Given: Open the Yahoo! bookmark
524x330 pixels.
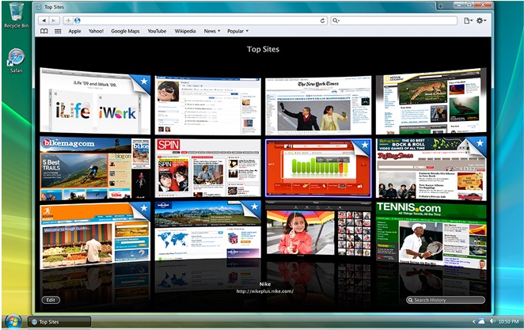Looking at the screenshot, I should (96, 31).
